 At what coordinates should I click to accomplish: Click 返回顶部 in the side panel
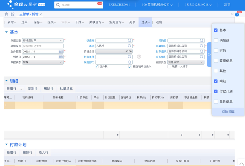[228, 111]
